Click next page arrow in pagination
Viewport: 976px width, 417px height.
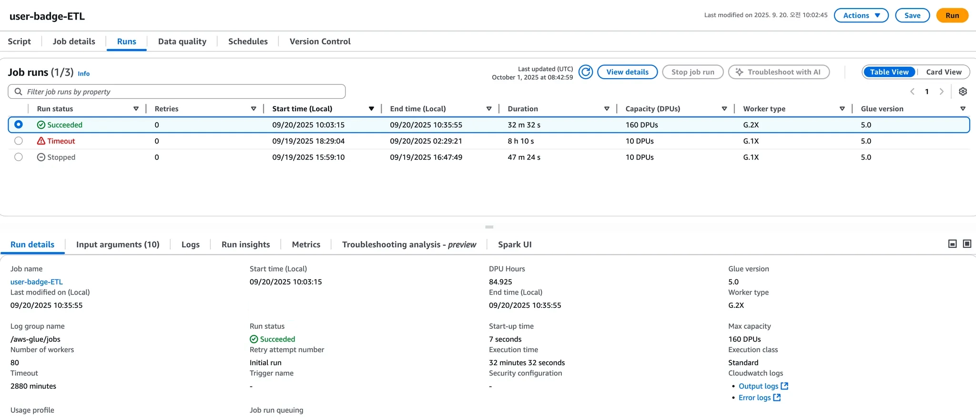[941, 92]
